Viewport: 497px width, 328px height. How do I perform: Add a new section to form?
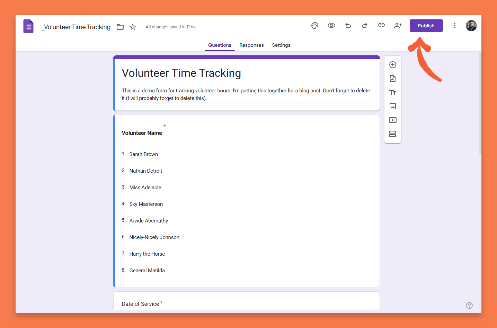393,134
